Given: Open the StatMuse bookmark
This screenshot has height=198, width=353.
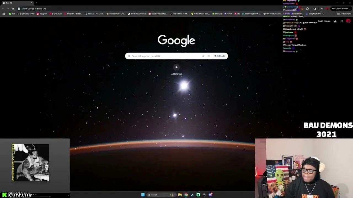Looking at the screenshot, I should [252, 14].
